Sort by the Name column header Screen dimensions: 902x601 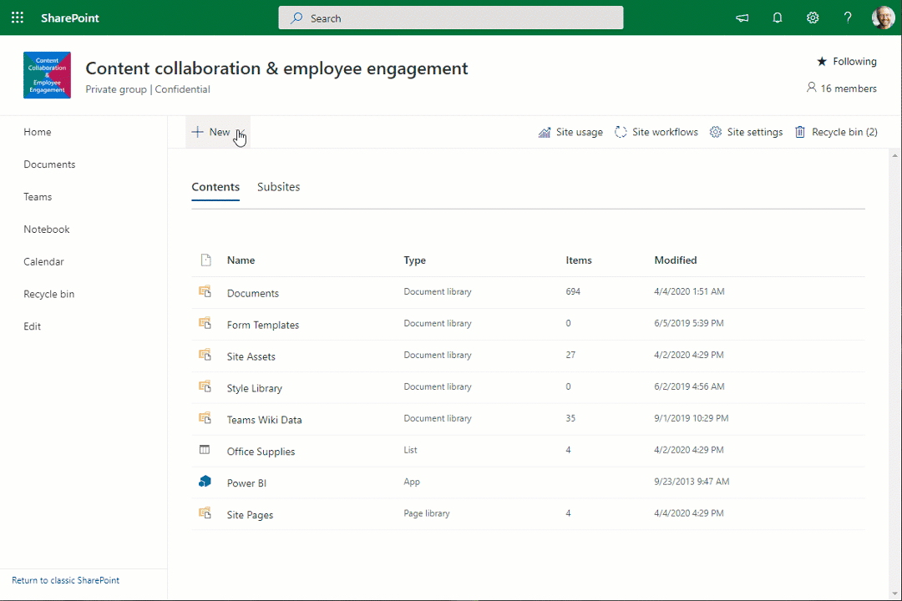[241, 260]
